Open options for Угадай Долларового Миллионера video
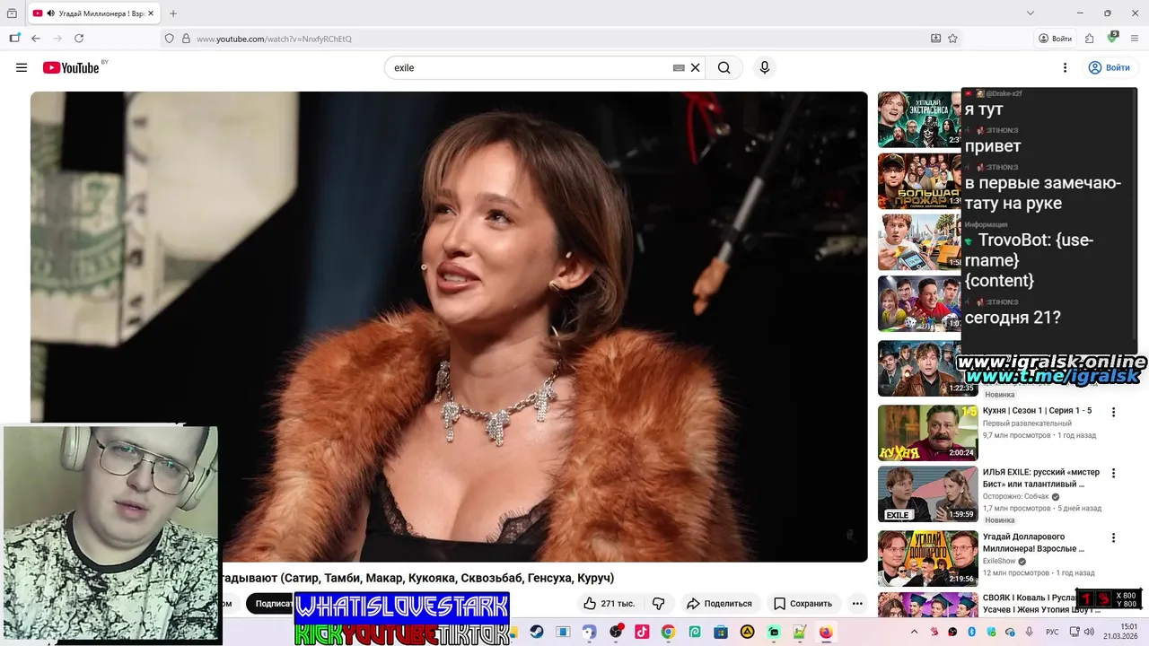1149x646 pixels. 1114,537
